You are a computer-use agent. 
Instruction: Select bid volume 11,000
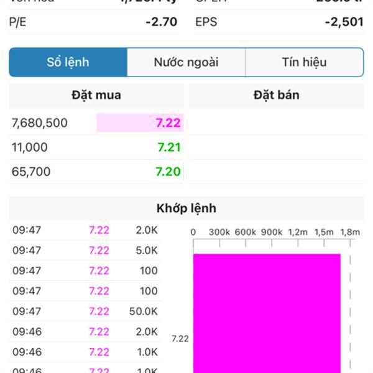tap(29, 147)
